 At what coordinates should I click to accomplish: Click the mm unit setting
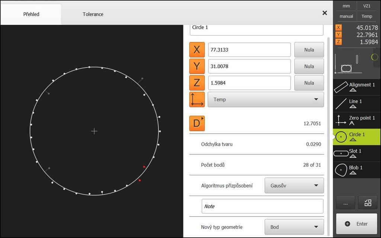pos(346,6)
